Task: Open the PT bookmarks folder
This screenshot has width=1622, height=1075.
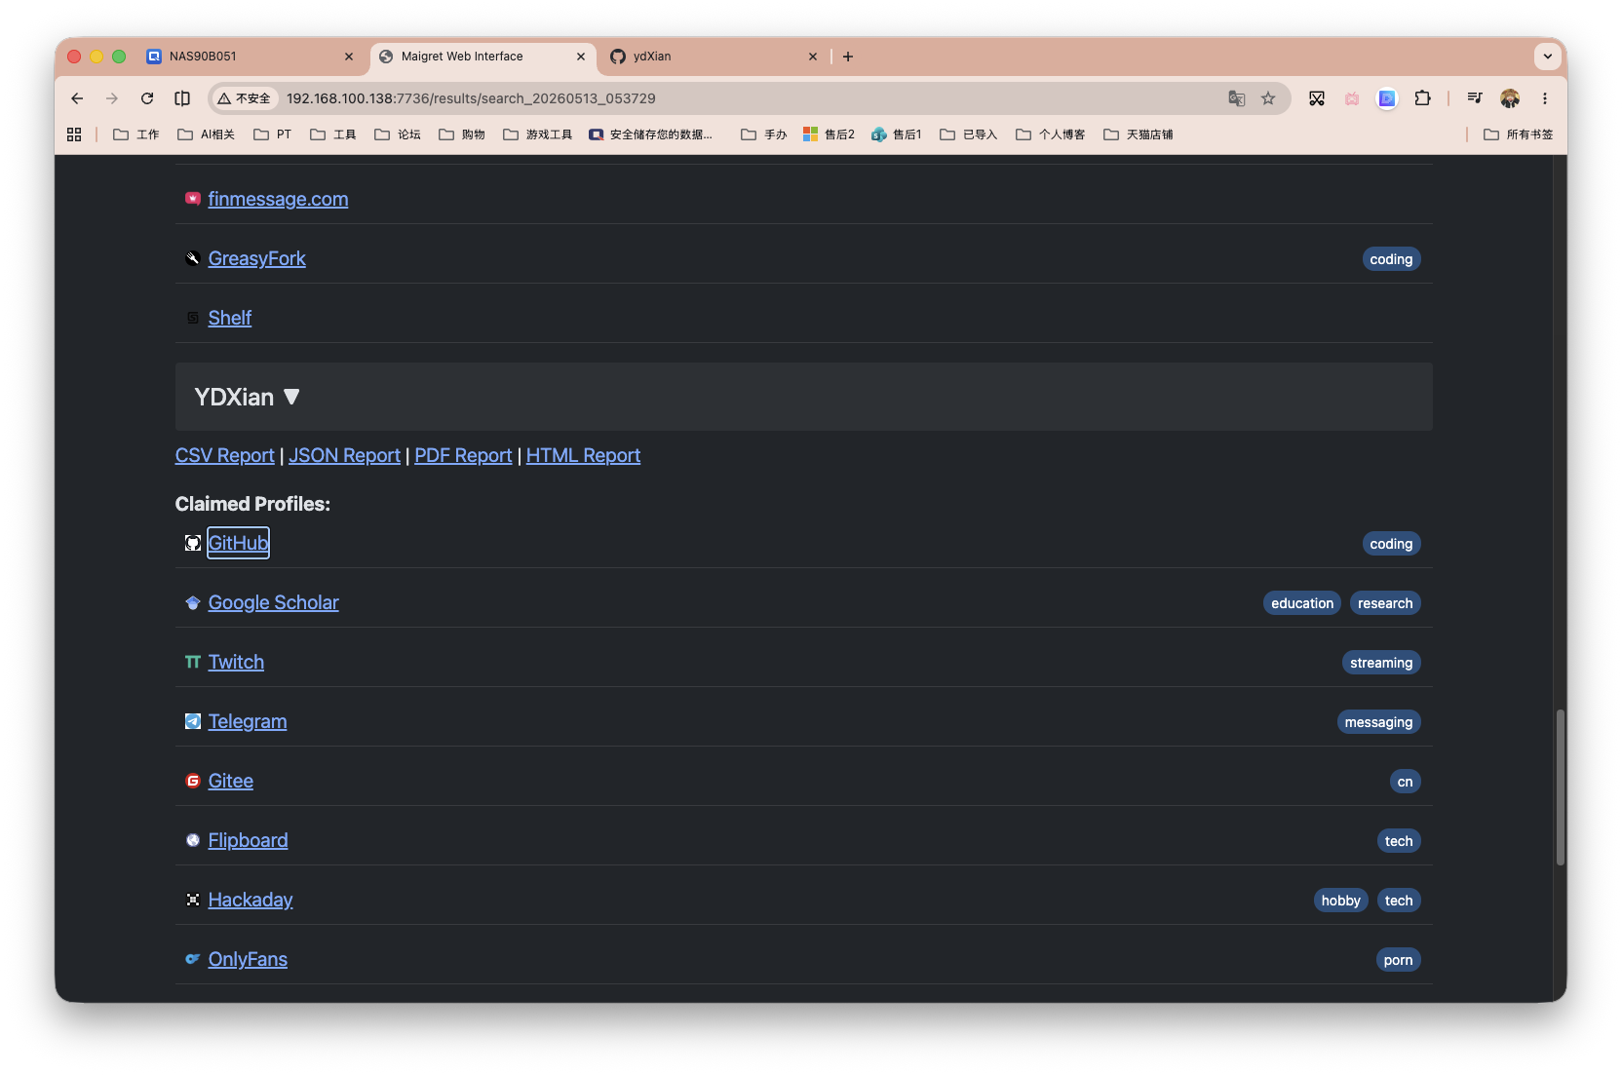Action: pos(272,134)
